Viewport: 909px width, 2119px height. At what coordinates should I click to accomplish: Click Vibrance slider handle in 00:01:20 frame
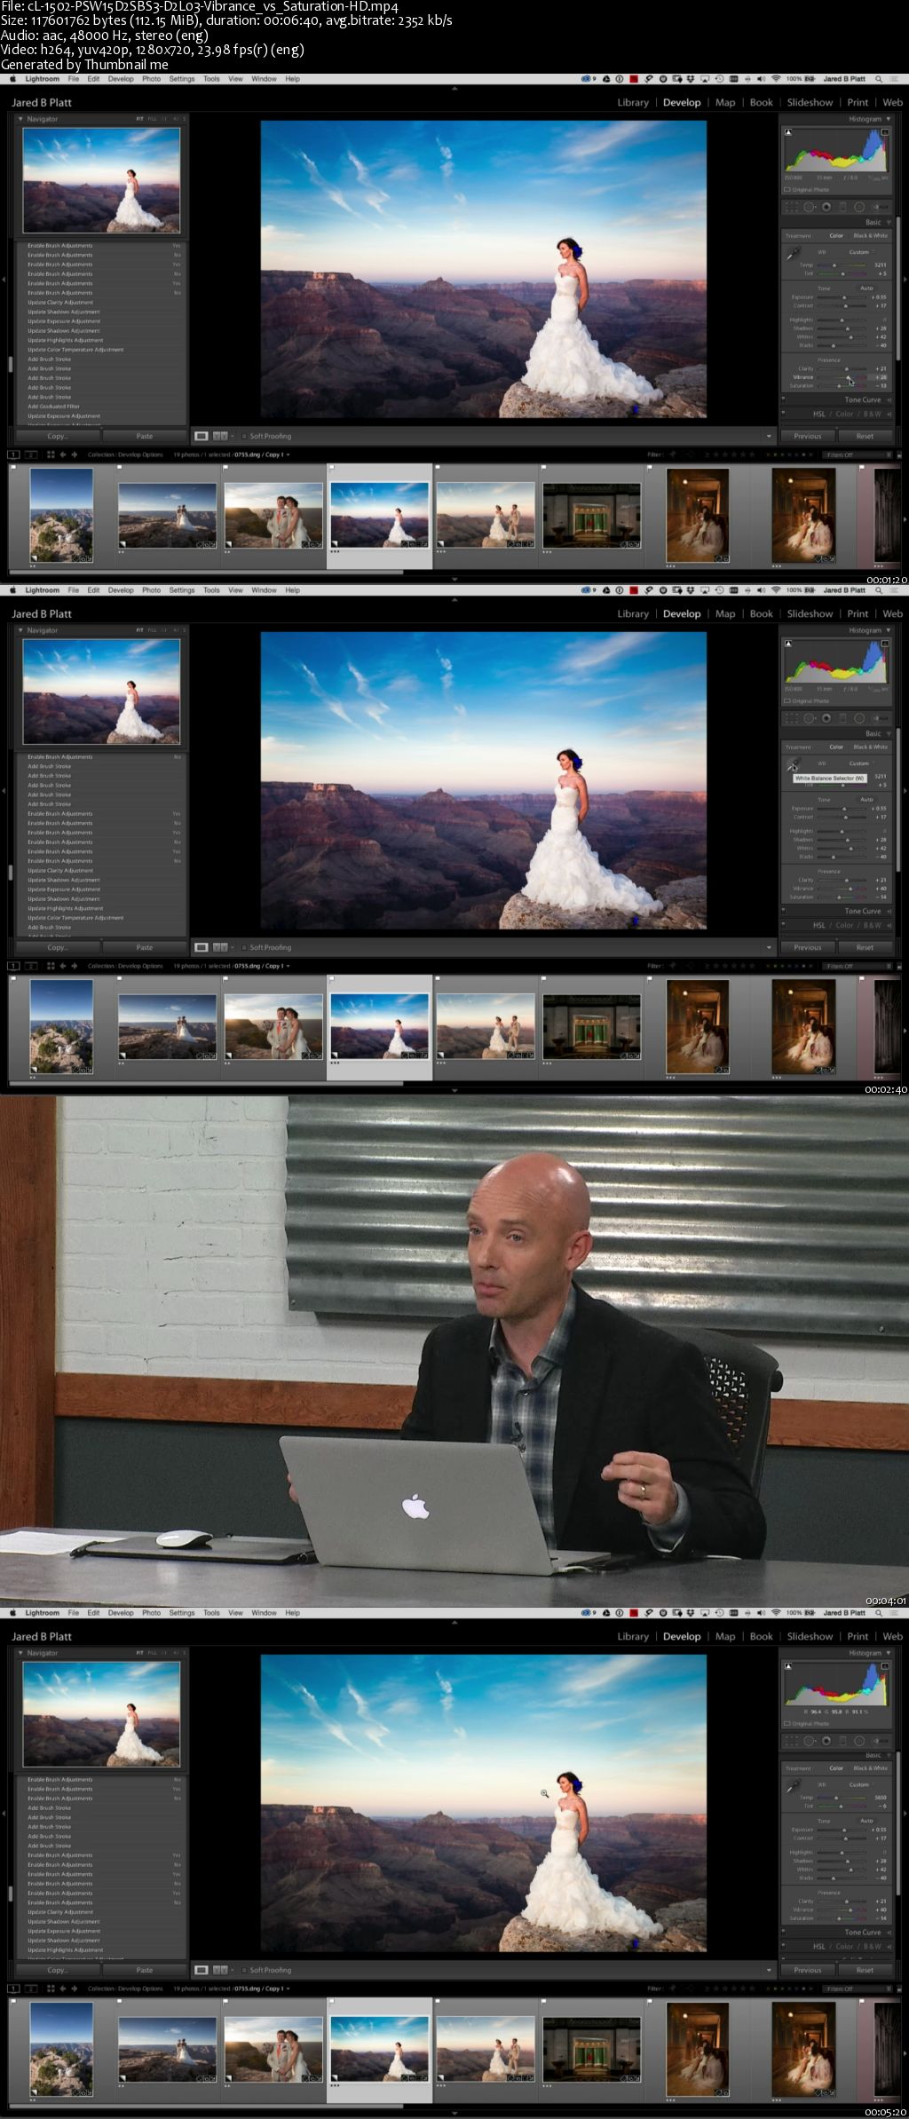[x=848, y=377]
